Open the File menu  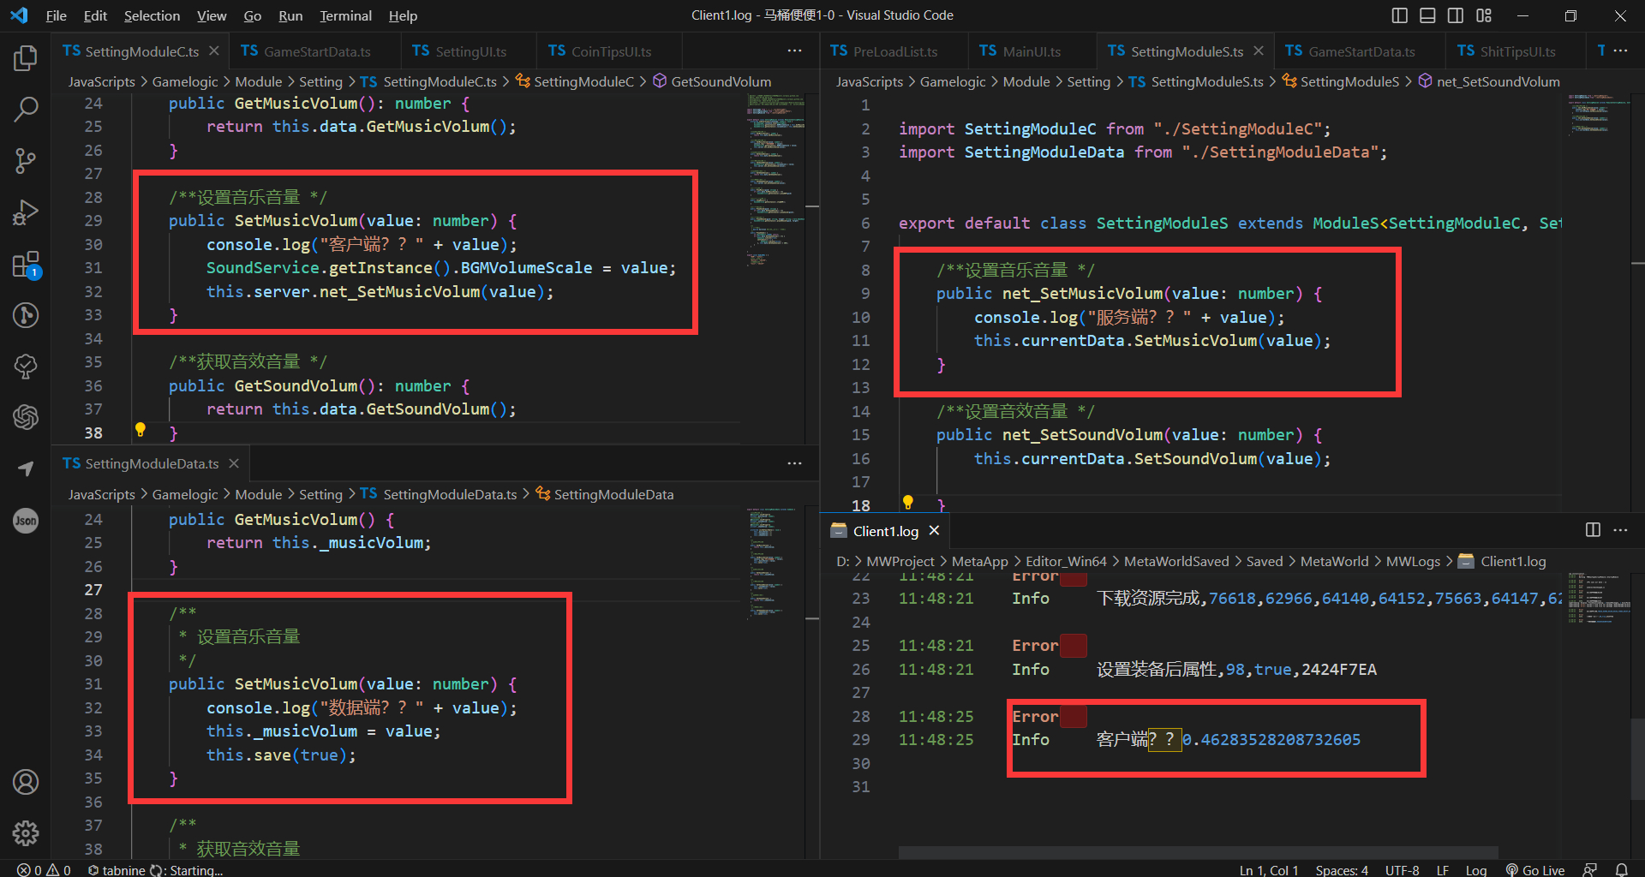(x=56, y=15)
